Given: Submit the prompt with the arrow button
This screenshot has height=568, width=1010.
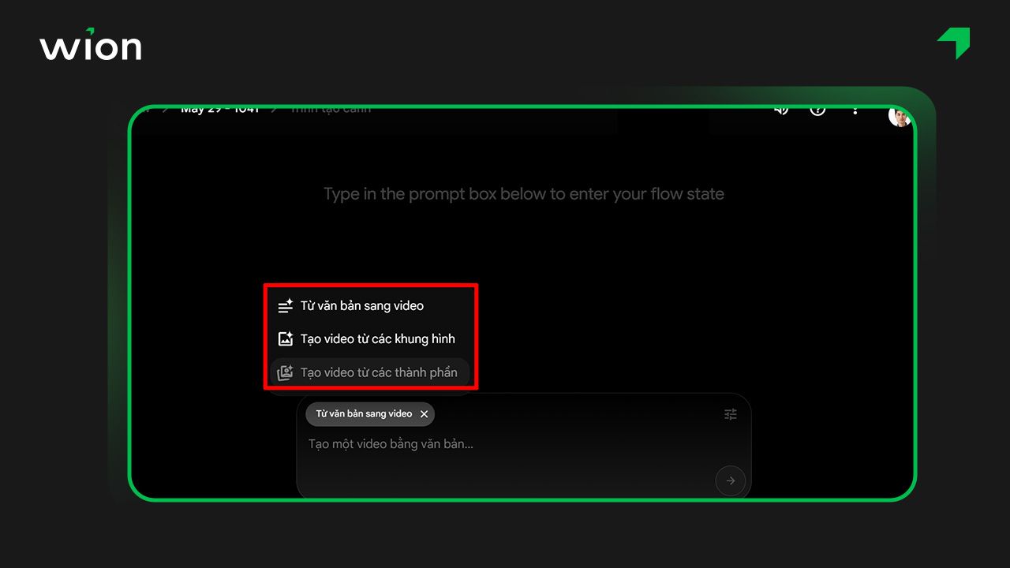Looking at the screenshot, I should coord(730,480).
